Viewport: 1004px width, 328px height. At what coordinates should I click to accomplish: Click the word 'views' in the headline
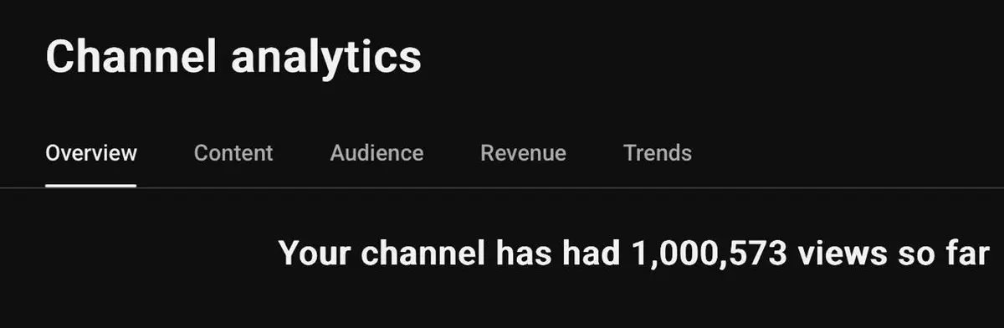click(839, 254)
